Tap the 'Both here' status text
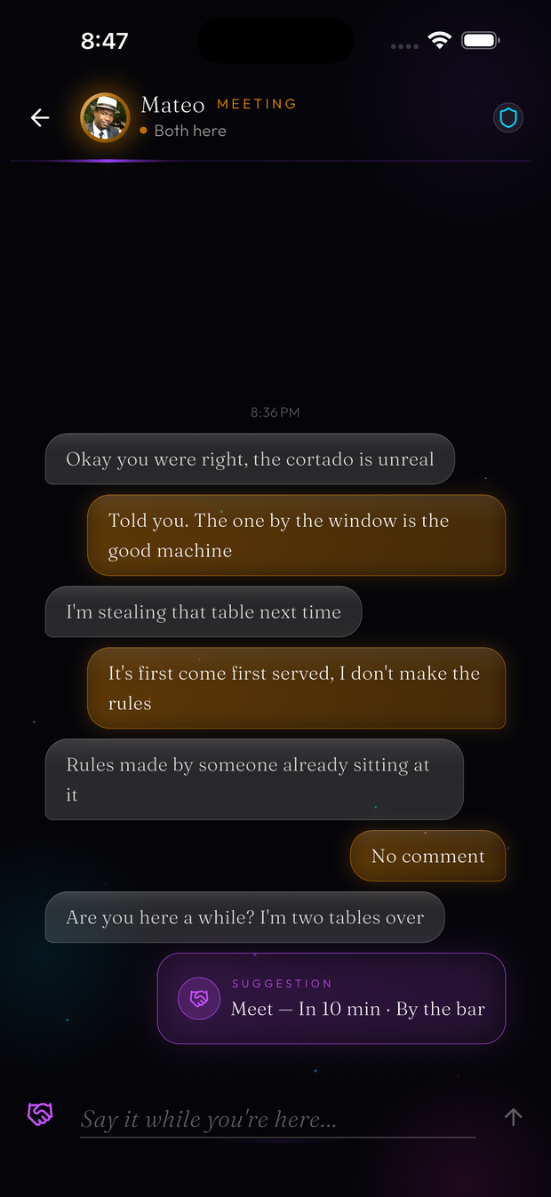This screenshot has height=1197, width=551. pos(190,131)
